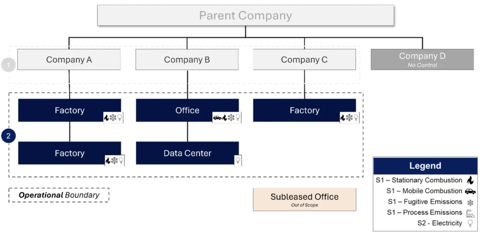
Task: Click the snowflake icon on Company C's Factory
Action: point(350,118)
